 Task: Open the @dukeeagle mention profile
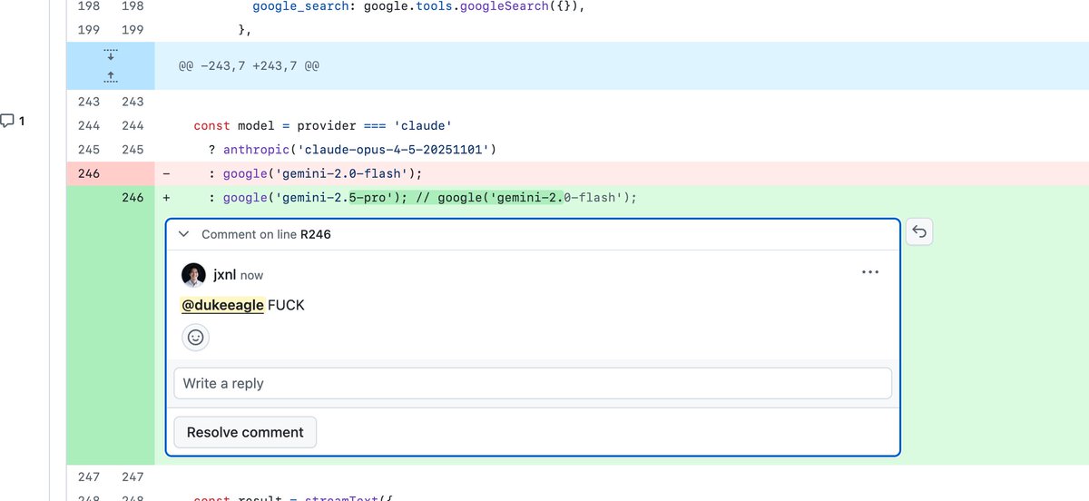(x=222, y=305)
